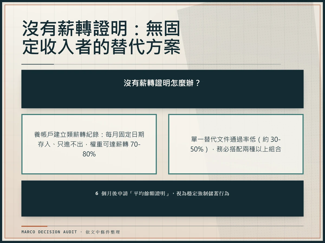Image resolution: width=325 pixels, height=243 pixels.
Task: Click the card about 單一替代文件通過率低
Action: 236,144
